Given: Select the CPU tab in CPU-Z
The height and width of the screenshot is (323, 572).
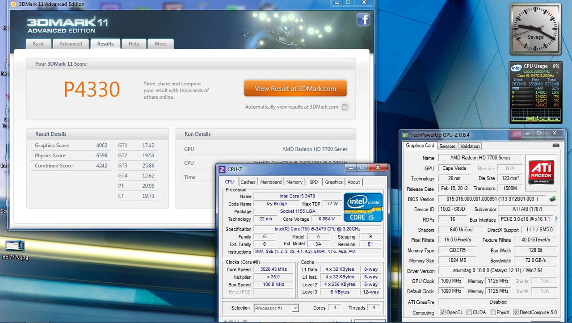Looking at the screenshot, I should [x=229, y=182].
